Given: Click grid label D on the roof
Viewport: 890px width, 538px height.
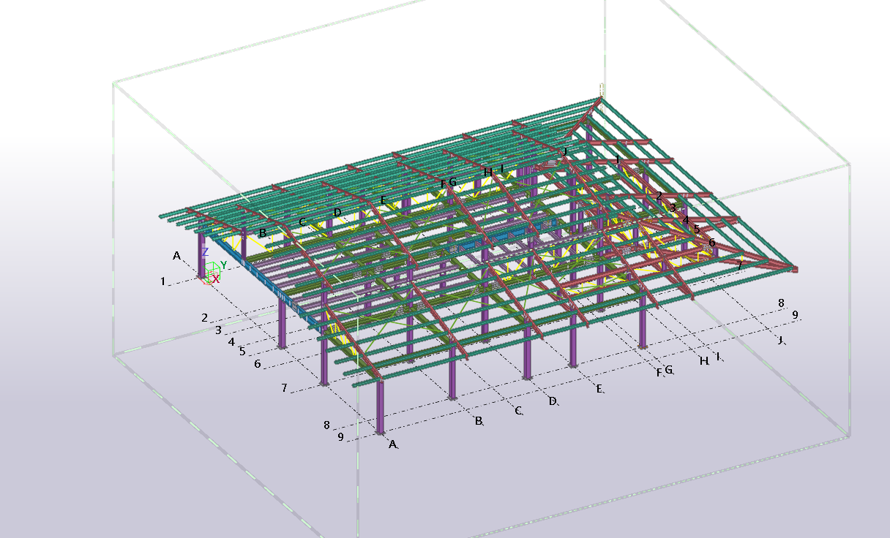Looking at the screenshot, I should click(x=337, y=213).
